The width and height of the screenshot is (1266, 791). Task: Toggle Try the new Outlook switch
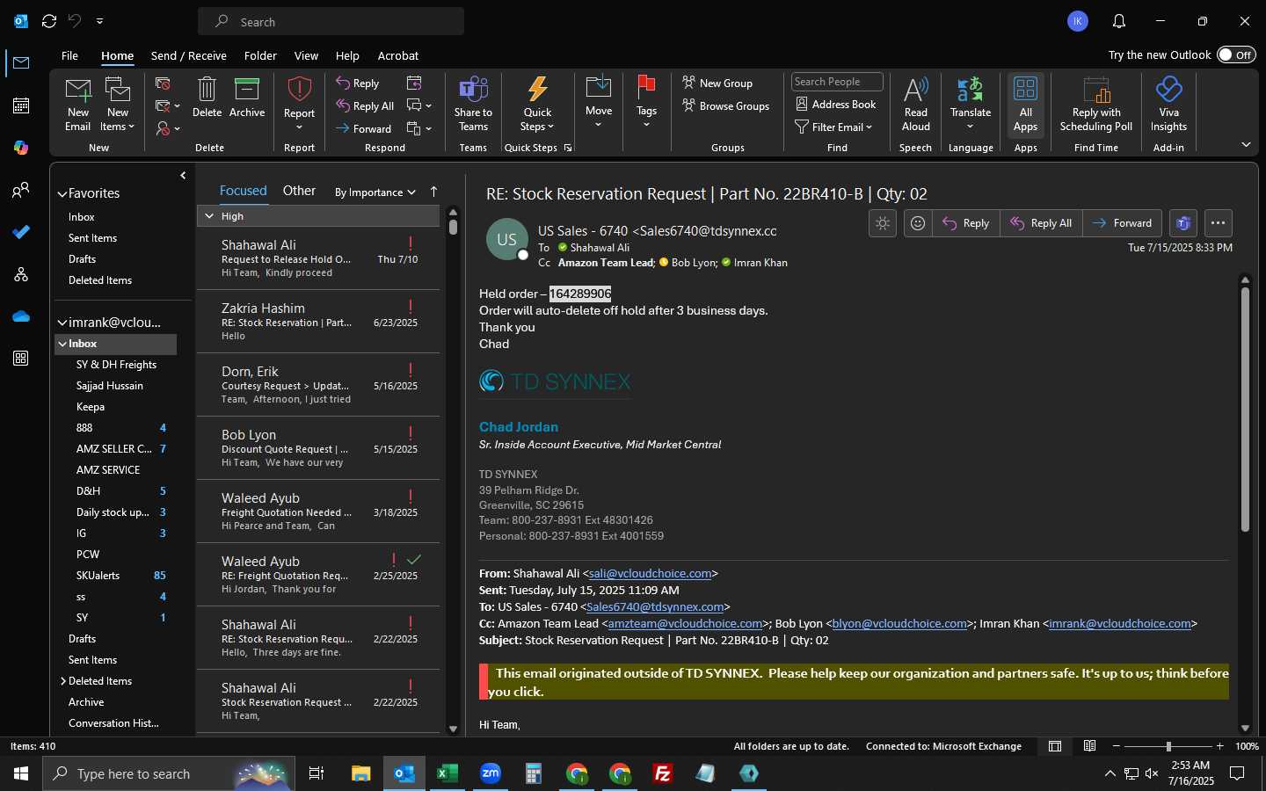click(x=1236, y=54)
